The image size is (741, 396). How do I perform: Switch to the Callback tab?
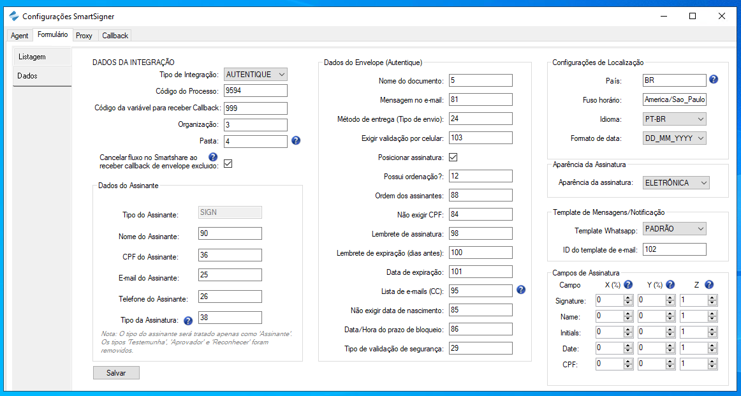click(115, 36)
